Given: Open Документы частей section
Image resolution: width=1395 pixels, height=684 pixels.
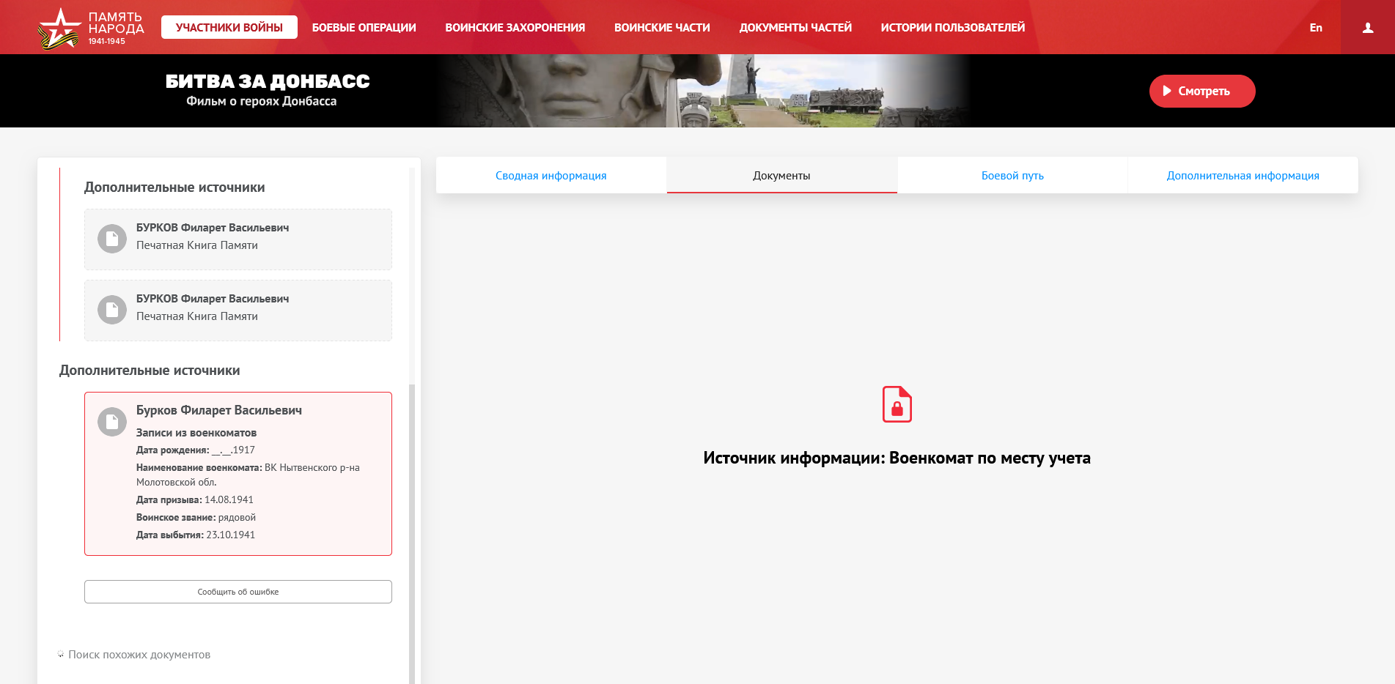Looking at the screenshot, I should pos(795,28).
